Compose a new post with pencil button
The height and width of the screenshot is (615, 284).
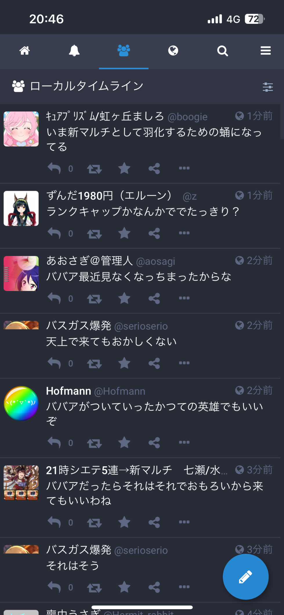point(246,577)
